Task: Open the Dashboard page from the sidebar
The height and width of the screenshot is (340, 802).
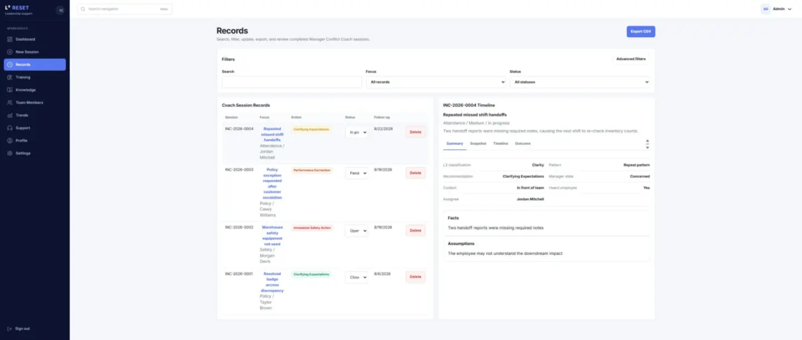Action: tap(35, 40)
